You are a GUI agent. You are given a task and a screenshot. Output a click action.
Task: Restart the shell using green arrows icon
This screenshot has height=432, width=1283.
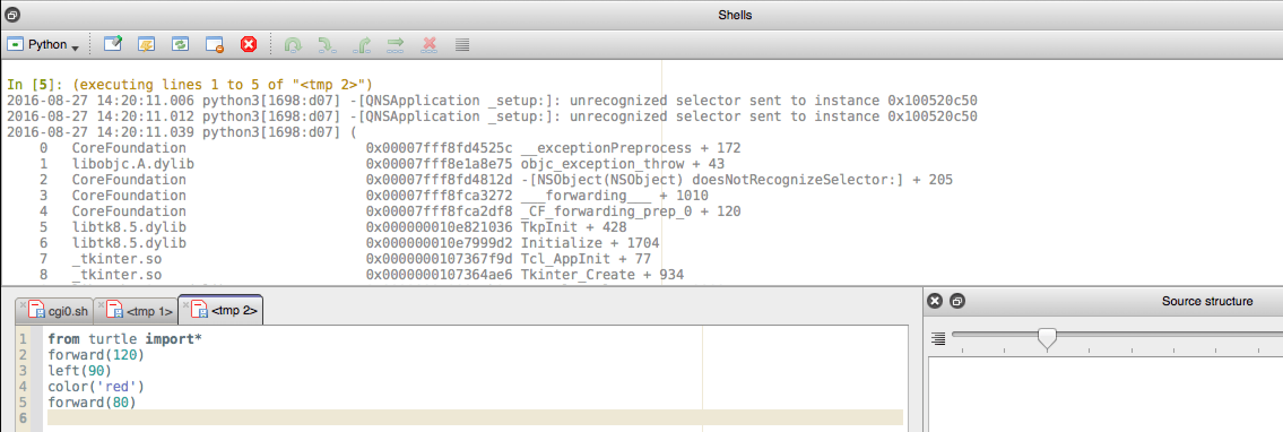(180, 44)
